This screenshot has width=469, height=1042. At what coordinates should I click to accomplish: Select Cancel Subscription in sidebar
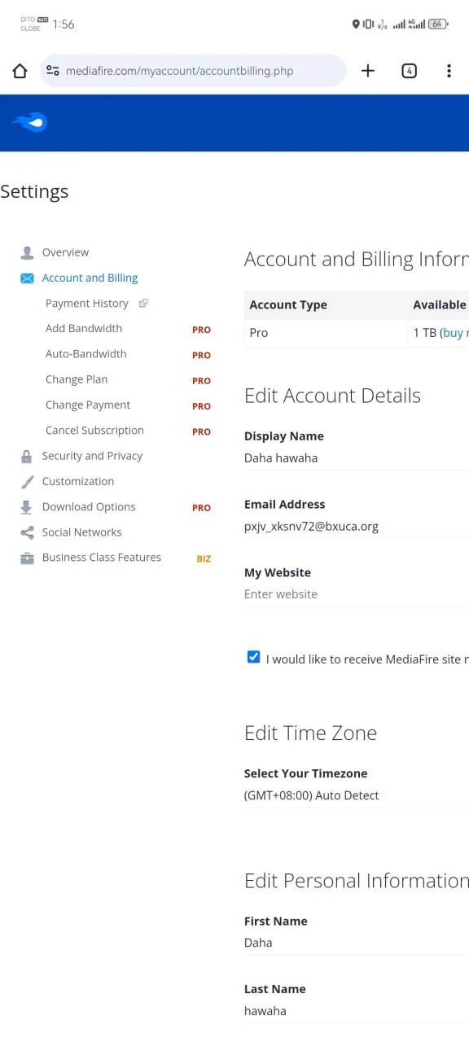(94, 431)
